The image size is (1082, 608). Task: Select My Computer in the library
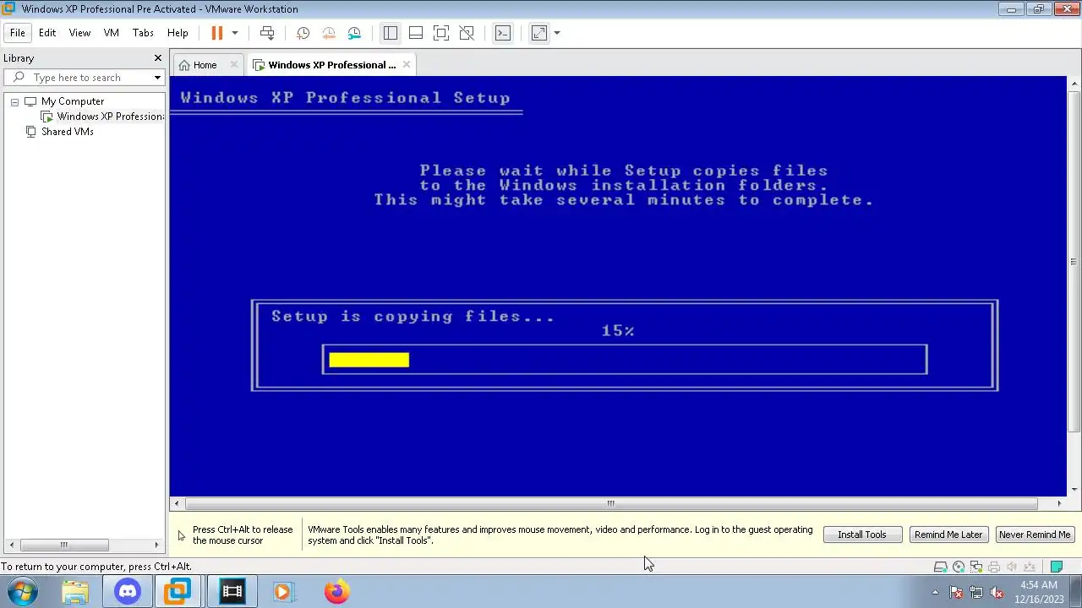pos(73,101)
